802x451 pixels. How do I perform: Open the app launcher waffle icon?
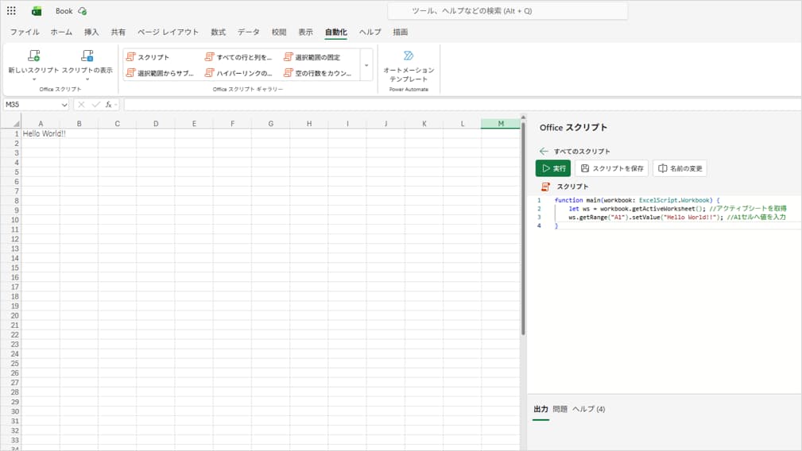11,11
